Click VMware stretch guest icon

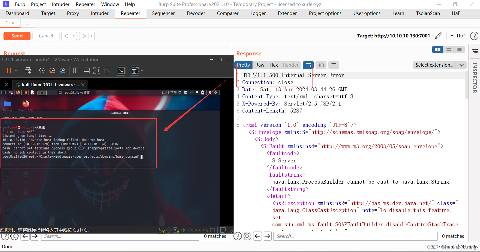point(135,71)
